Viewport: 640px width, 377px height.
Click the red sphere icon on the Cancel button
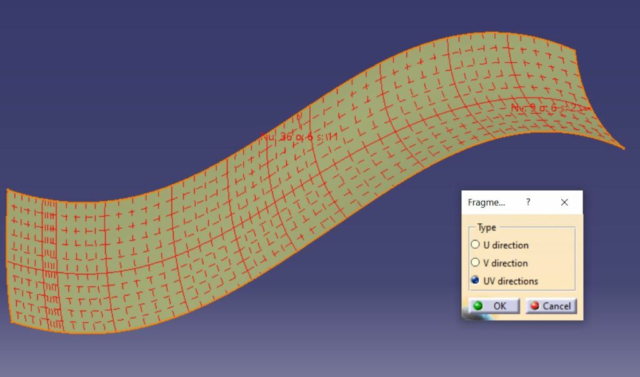(534, 306)
